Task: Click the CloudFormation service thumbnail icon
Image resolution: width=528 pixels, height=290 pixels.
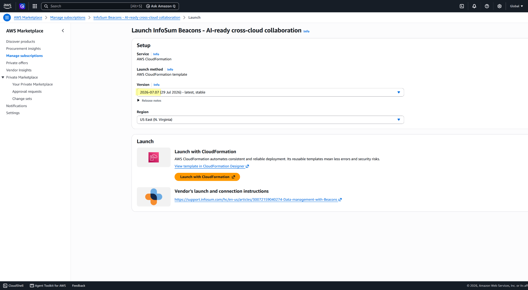Action: (154, 157)
